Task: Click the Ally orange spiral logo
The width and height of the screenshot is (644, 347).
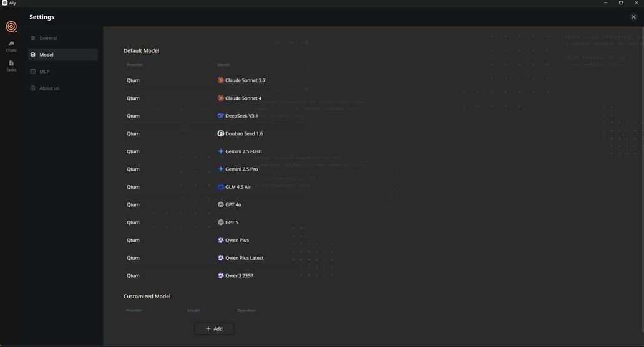Action: 11,27
